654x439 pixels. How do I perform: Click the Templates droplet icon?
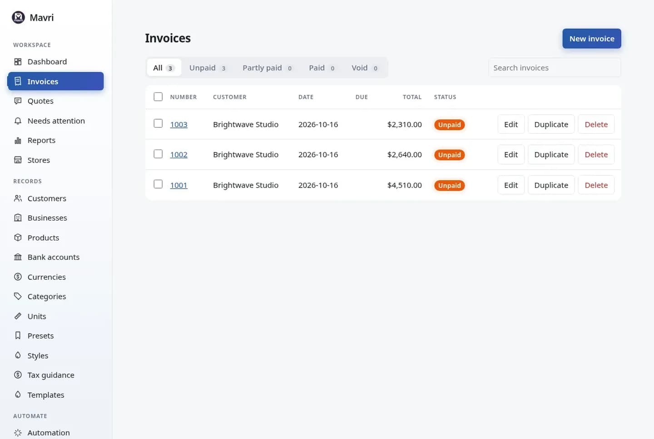[x=18, y=395]
